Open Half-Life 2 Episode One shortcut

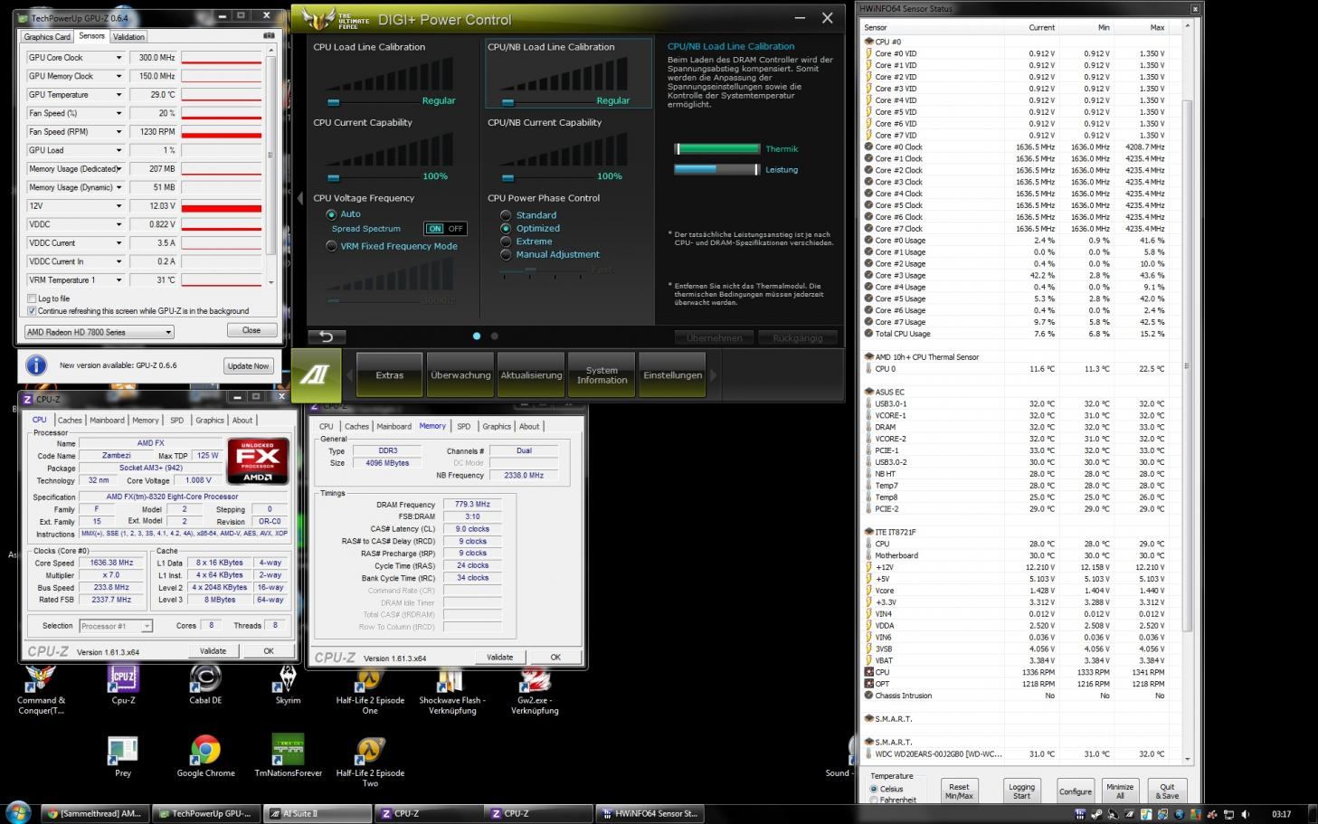370,690
